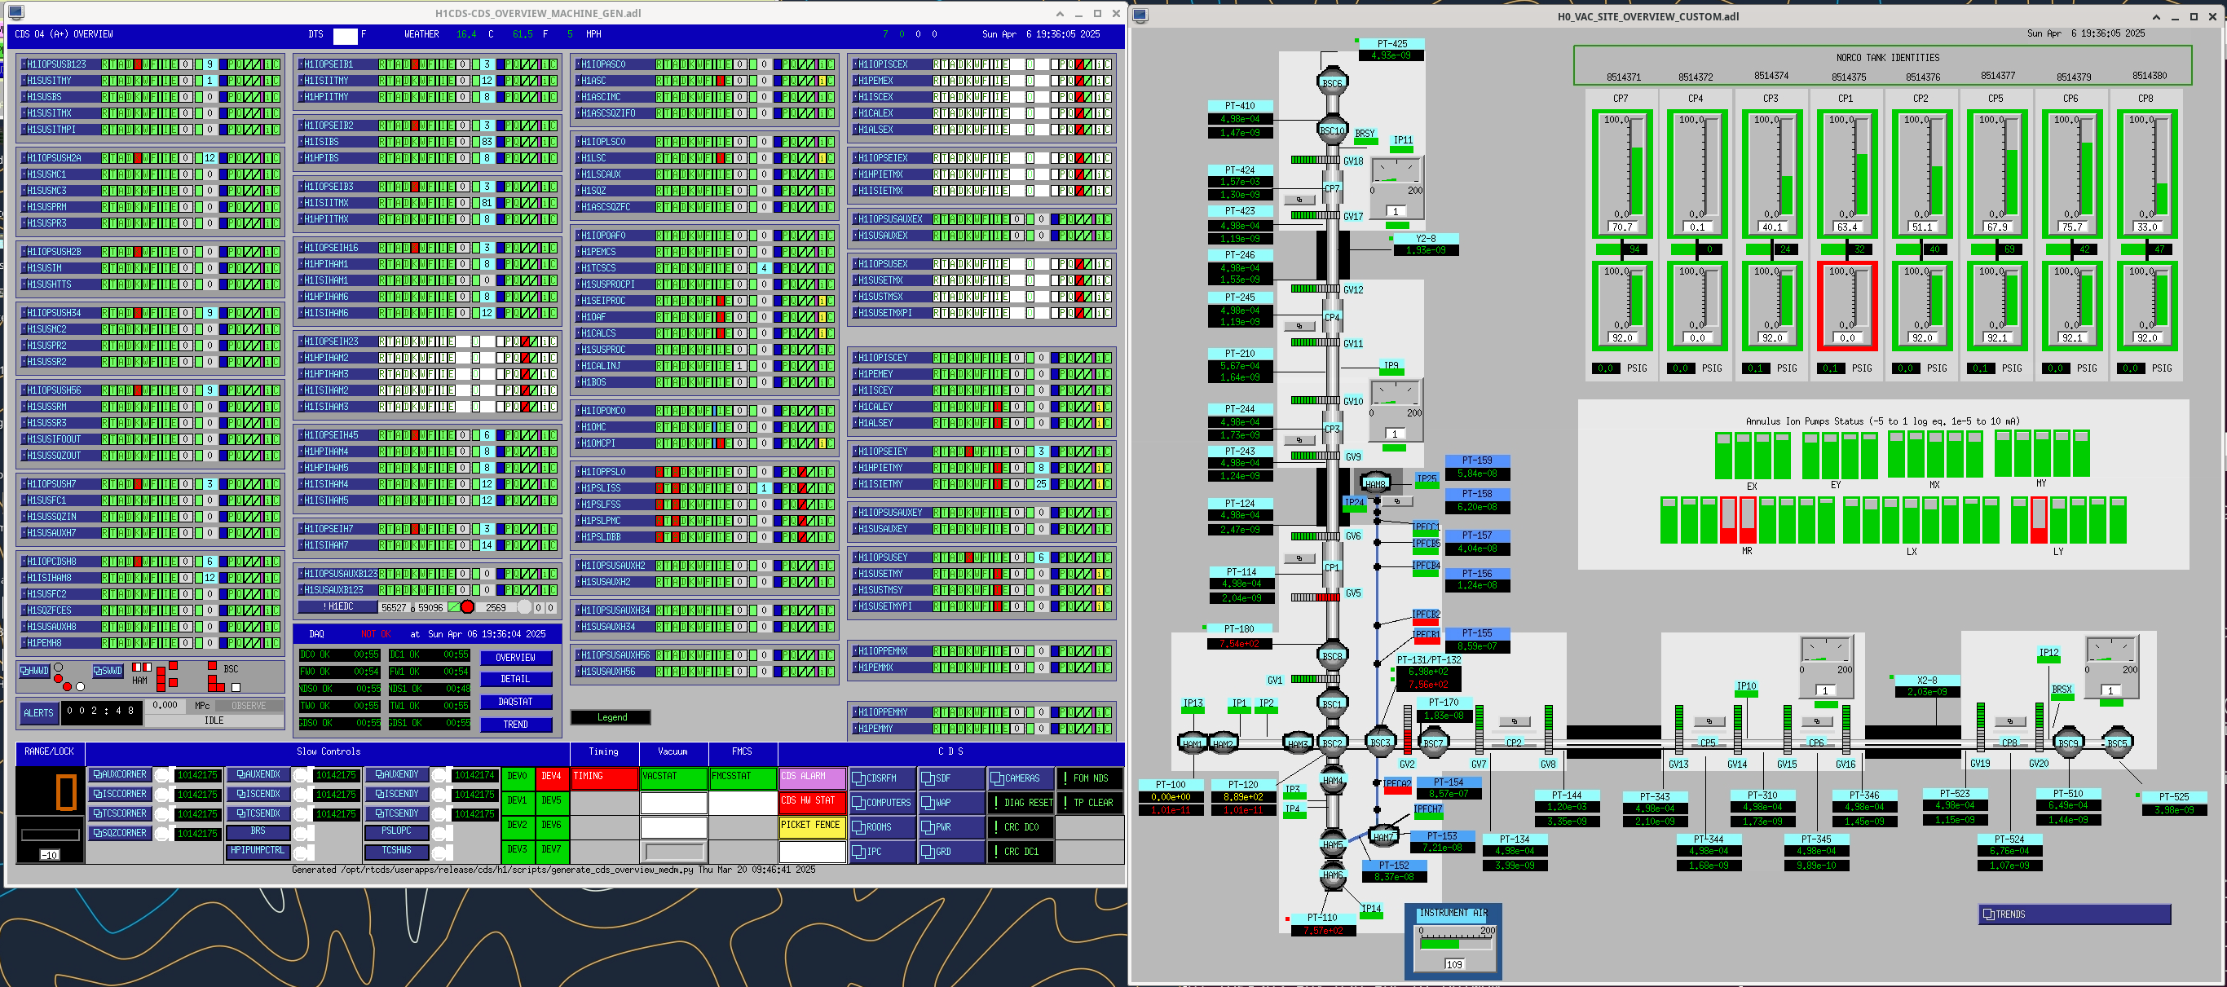Open the CAMERAS display menu
The height and width of the screenshot is (987, 2227).
[x=1020, y=778]
